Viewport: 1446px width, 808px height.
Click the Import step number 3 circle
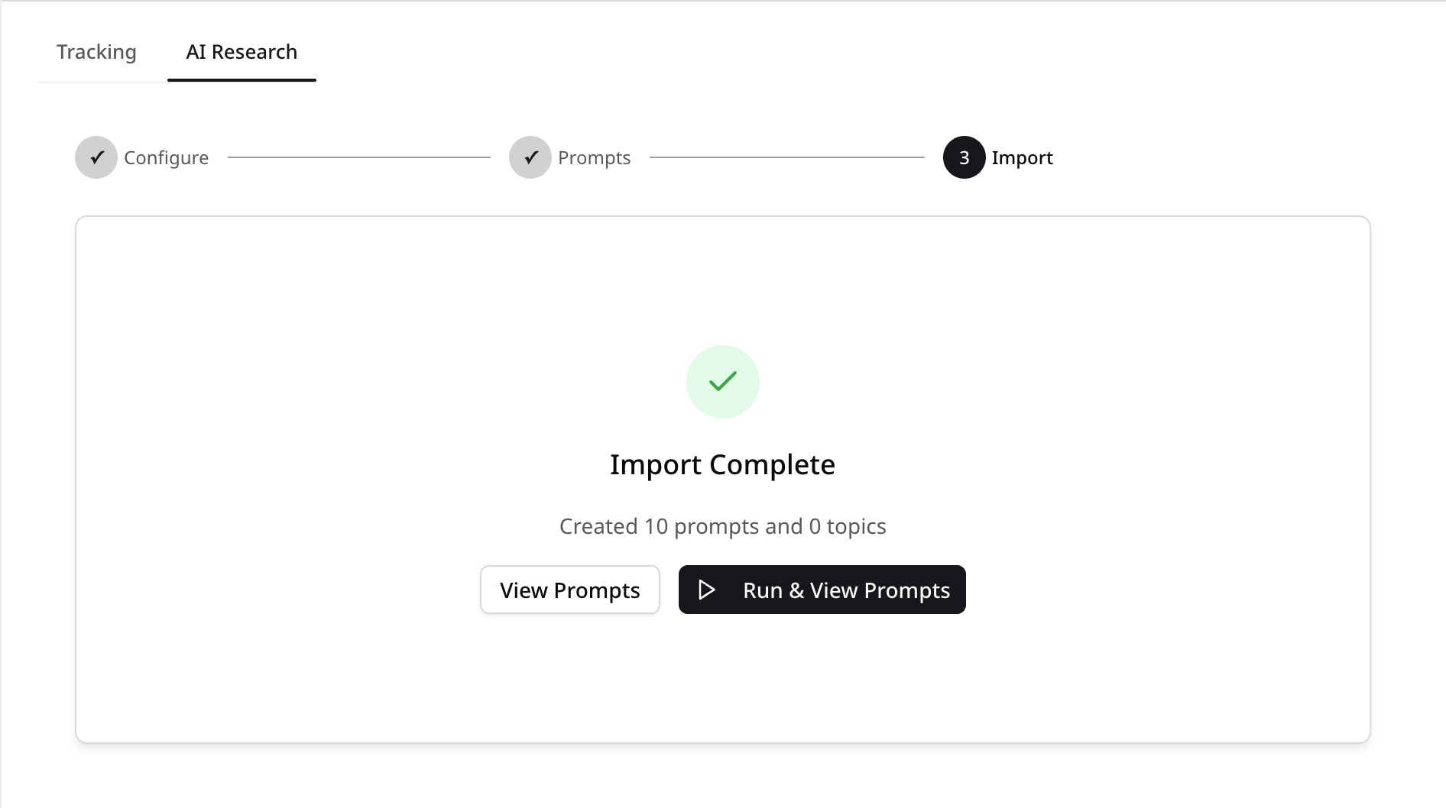(x=965, y=157)
